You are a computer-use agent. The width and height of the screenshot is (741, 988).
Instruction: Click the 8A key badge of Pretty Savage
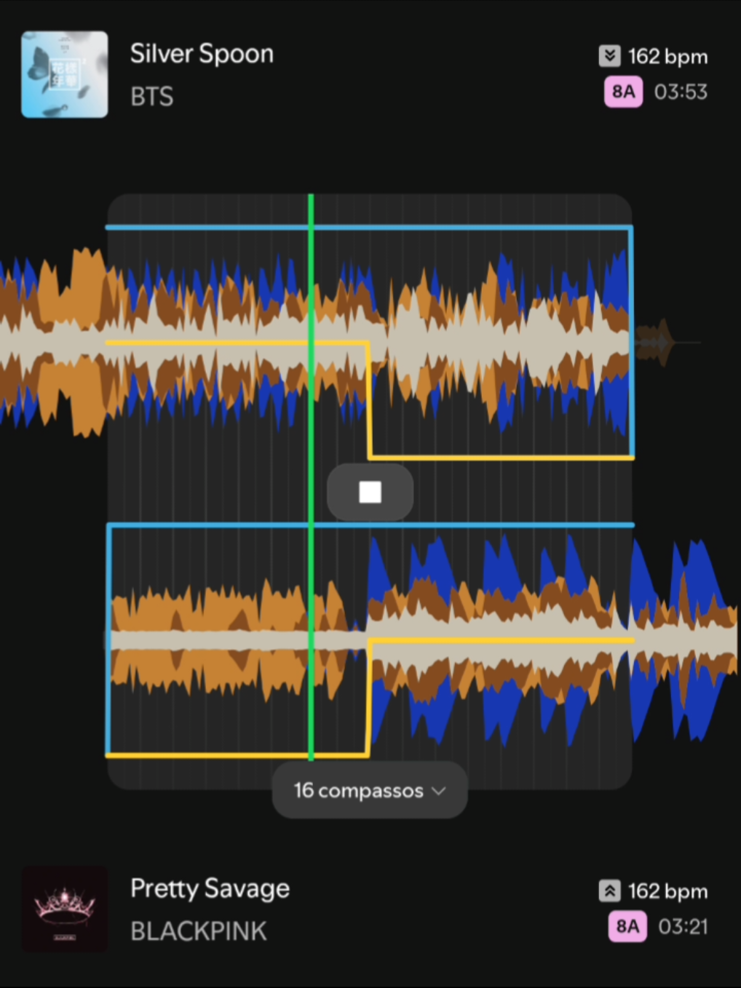(x=627, y=926)
